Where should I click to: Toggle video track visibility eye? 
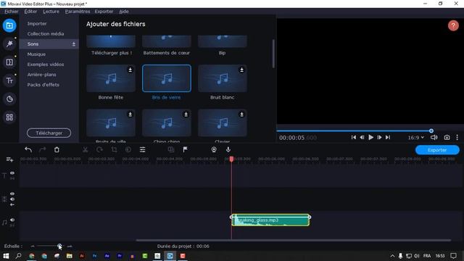coord(12,194)
